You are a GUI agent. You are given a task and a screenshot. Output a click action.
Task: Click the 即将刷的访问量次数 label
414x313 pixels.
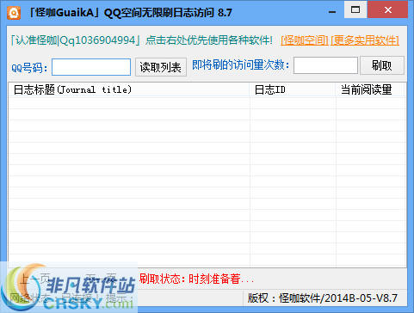click(x=240, y=65)
